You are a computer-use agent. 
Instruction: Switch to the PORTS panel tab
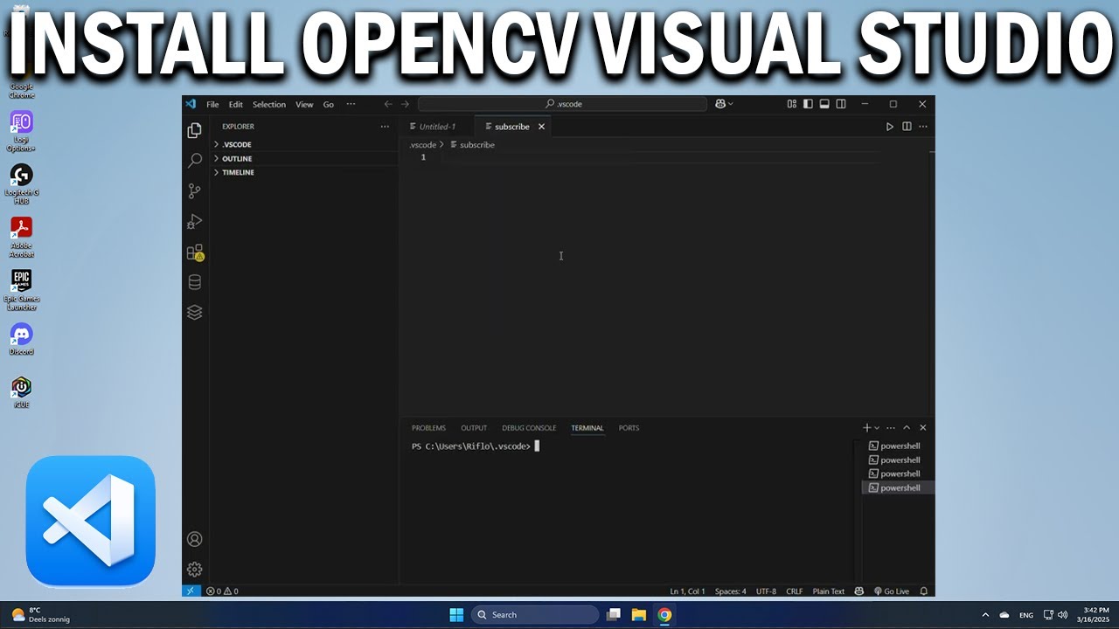click(629, 428)
